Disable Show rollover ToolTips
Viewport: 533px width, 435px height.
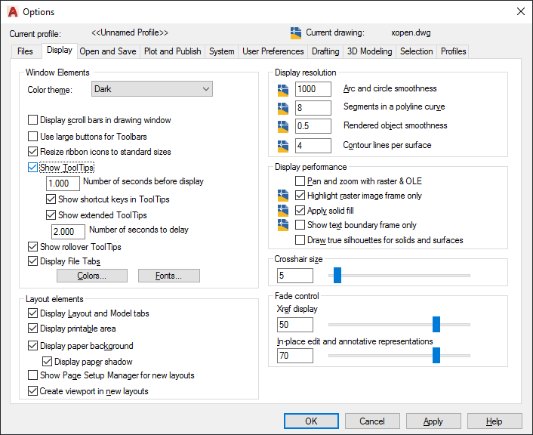pyautogui.click(x=32, y=247)
